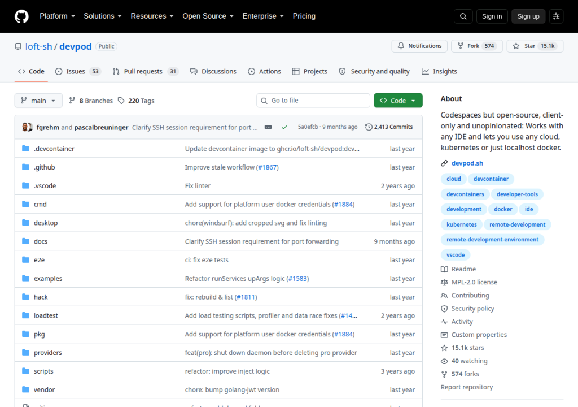Image resolution: width=578 pixels, height=407 pixels.
Task: Click the fork icon in Fork button
Action: [461, 46]
